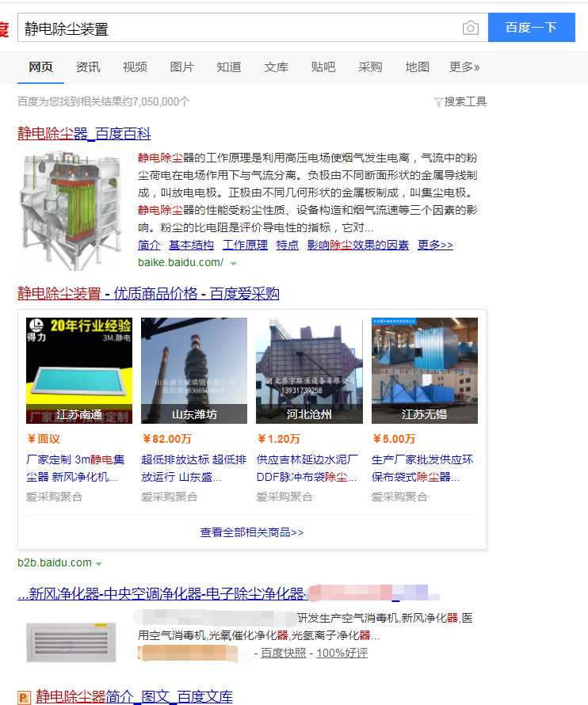Click the ¥82.00万 price text
Viewport: 588px width, 705px height.
(x=167, y=439)
